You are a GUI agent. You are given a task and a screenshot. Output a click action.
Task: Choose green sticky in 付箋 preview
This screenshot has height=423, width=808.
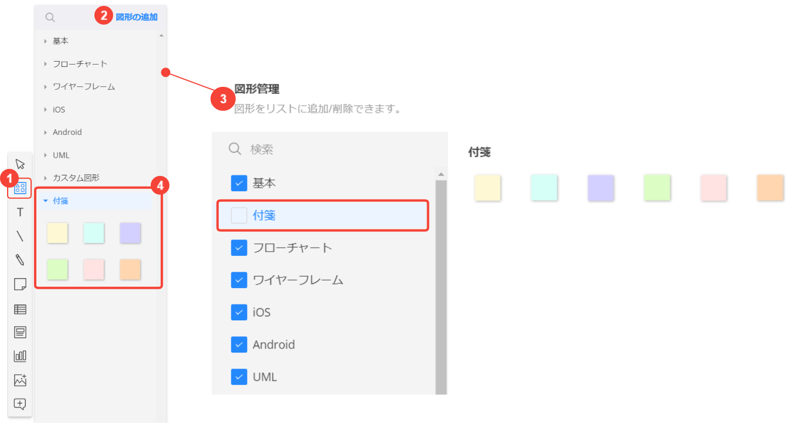pos(657,188)
